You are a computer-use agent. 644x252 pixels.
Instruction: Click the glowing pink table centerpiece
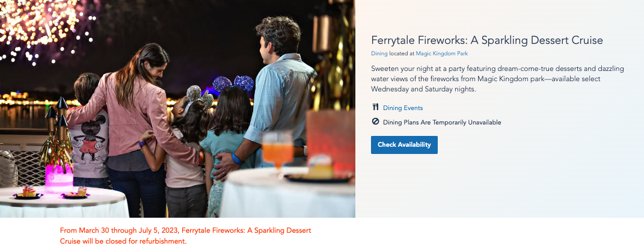pos(58,179)
